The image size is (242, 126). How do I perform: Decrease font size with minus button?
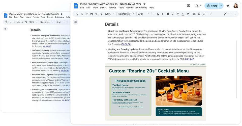(154, 14)
